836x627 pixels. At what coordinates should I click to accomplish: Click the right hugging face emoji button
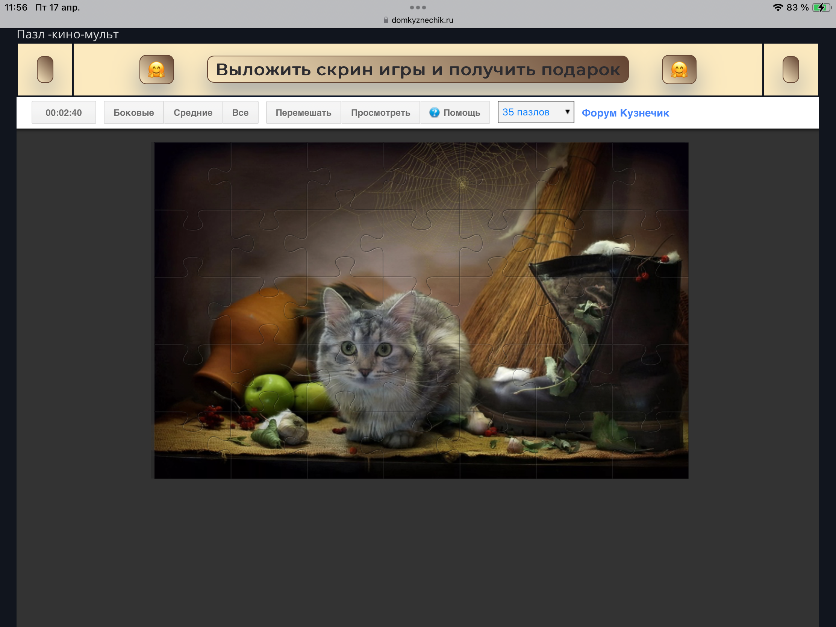(679, 70)
